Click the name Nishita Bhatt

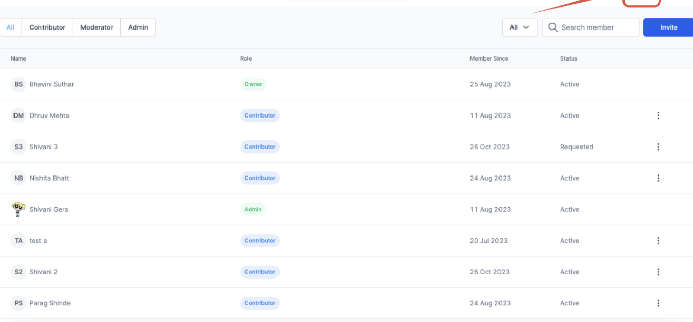pyautogui.click(x=49, y=178)
